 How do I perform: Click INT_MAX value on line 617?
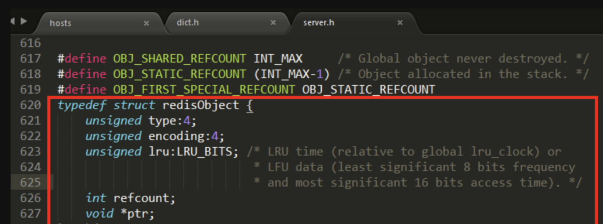(x=278, y=59)
